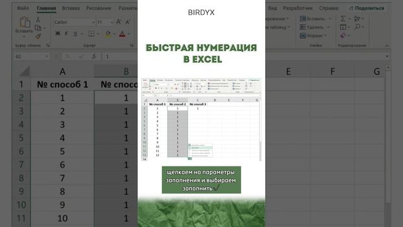Toggle Italic with the К button
The width and height of the screenshot is (403, 227).
pyautogui.click(x=66, y=33)
